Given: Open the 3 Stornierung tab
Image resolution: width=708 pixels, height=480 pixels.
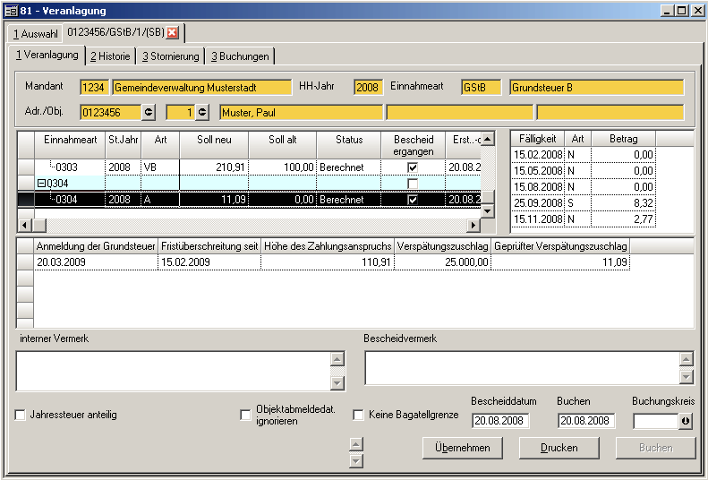Looking at the screenshot, I should [x=170, y=56].
